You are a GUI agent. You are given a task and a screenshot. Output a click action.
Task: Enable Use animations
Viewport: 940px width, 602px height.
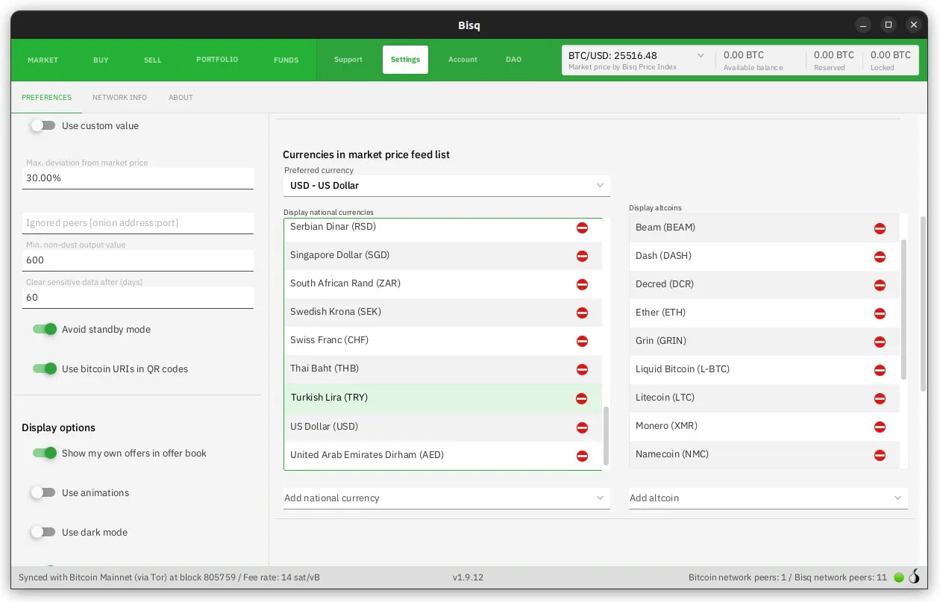(x=43, y=492)
